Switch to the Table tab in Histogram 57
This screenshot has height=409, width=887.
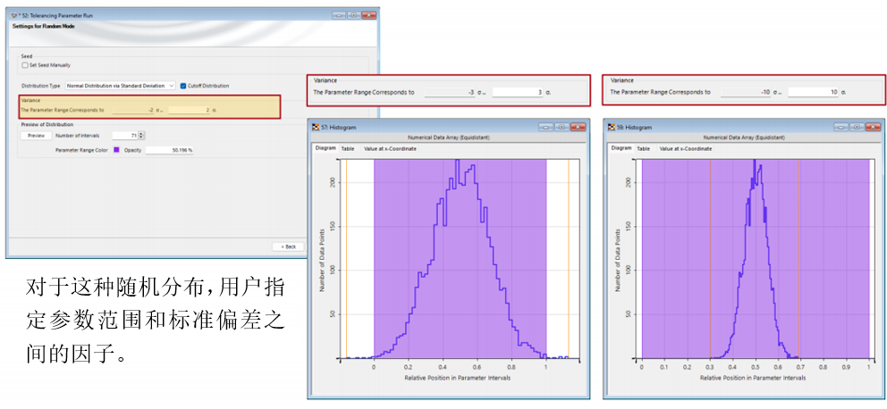pos(348,148)
